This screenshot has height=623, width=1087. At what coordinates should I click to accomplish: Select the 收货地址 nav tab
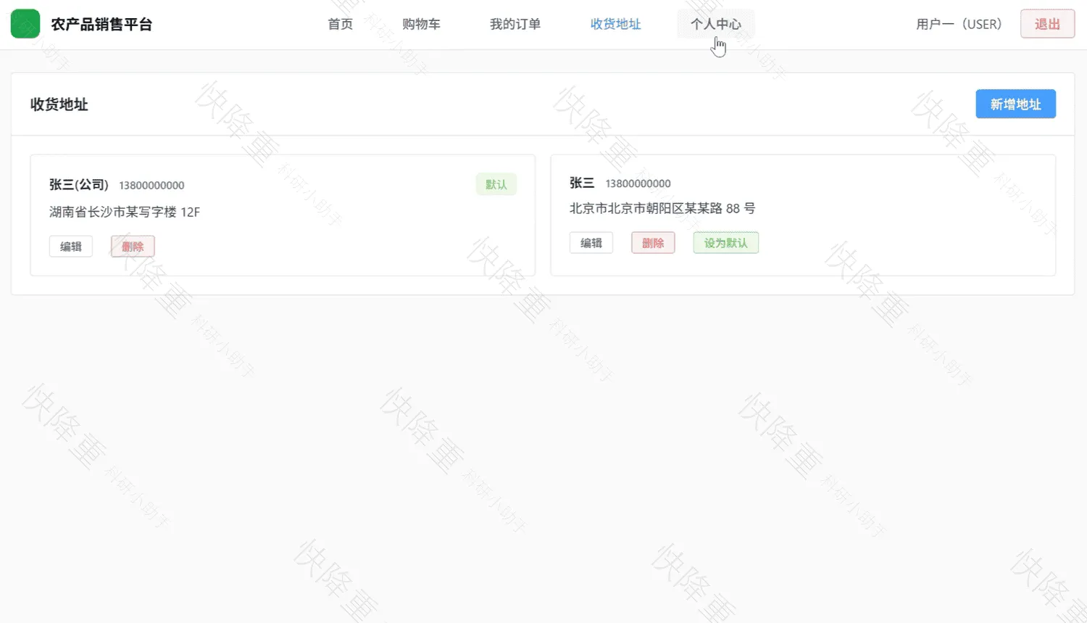click(x=616, y=24)
